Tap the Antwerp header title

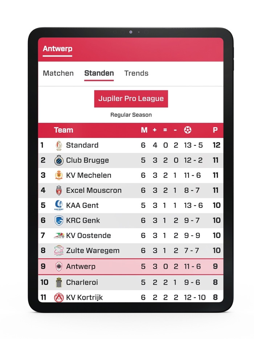[57, 49]
